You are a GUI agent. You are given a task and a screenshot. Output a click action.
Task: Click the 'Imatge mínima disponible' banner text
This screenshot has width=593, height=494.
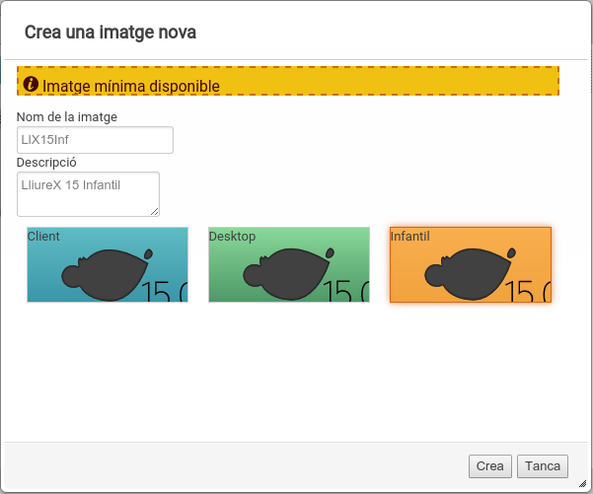(x=130, y=87)
